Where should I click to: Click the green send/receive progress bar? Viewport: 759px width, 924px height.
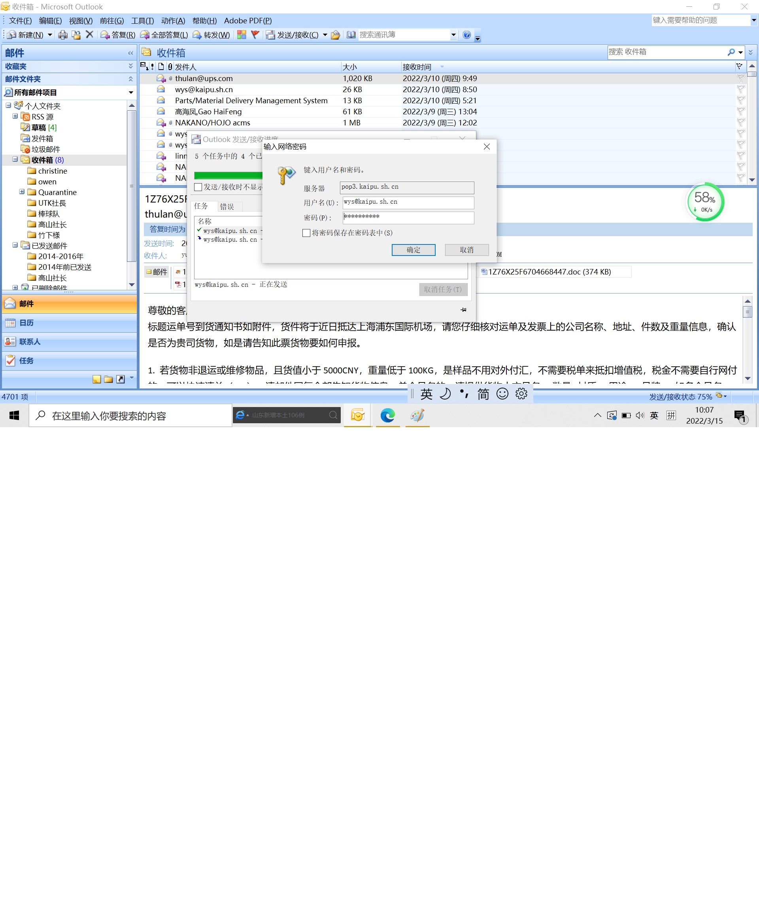pos(228,176)
